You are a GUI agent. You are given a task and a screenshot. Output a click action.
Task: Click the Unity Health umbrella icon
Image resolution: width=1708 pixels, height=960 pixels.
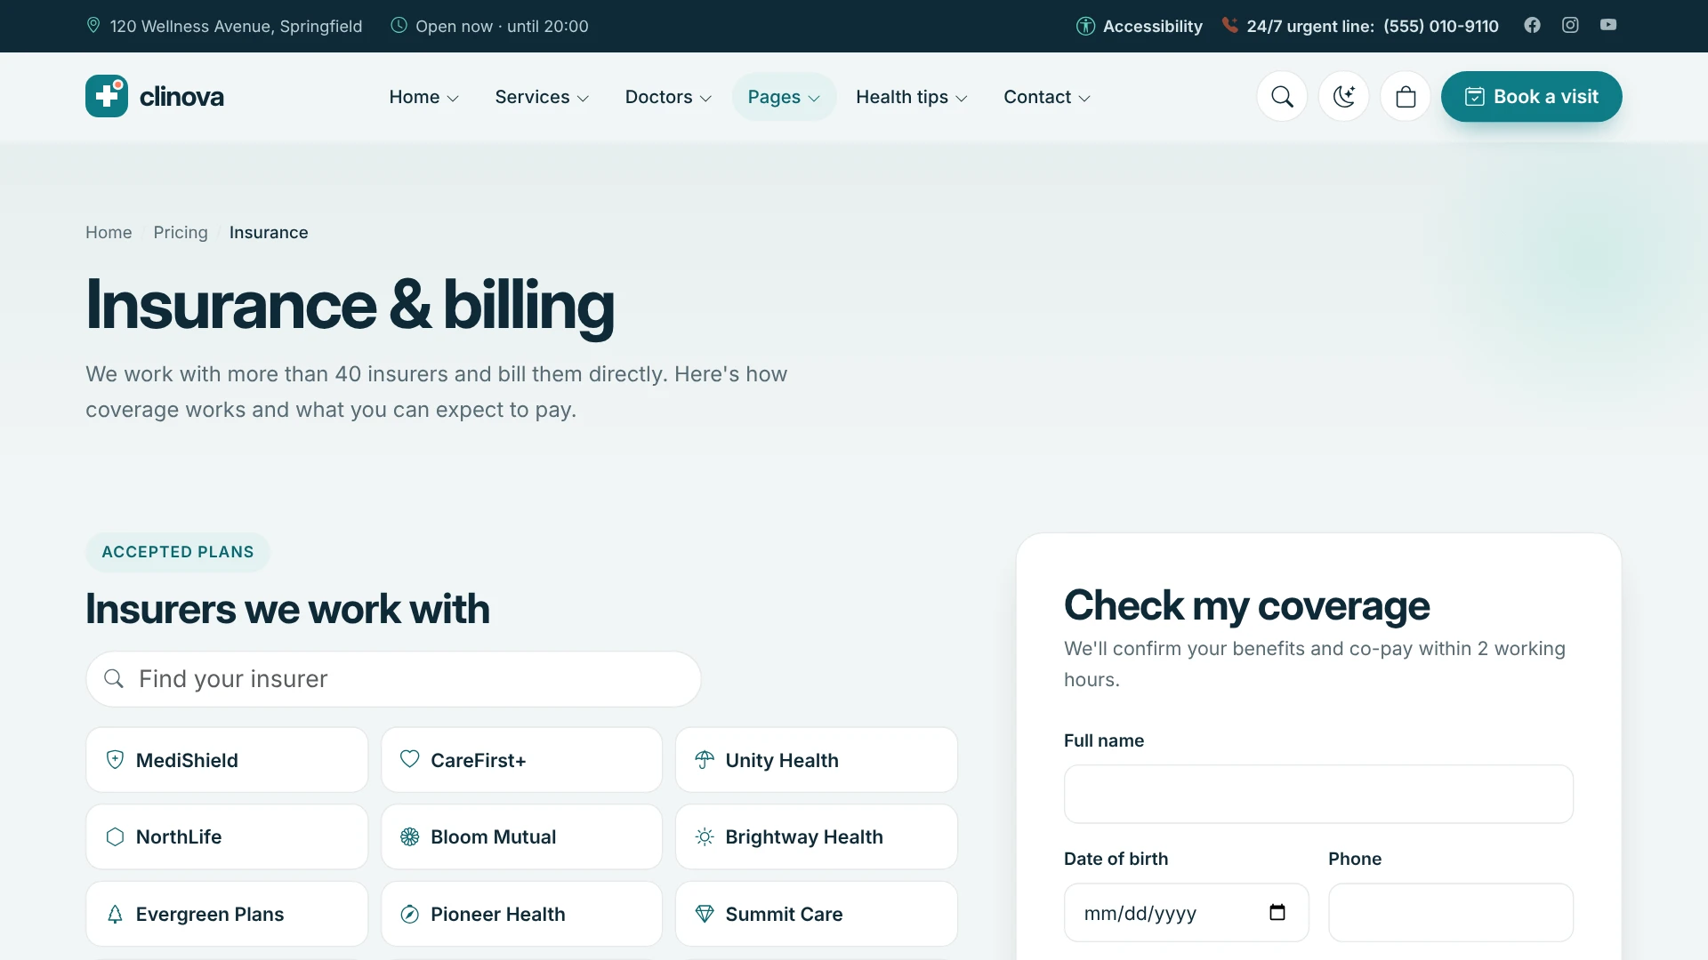click(705, 759)
